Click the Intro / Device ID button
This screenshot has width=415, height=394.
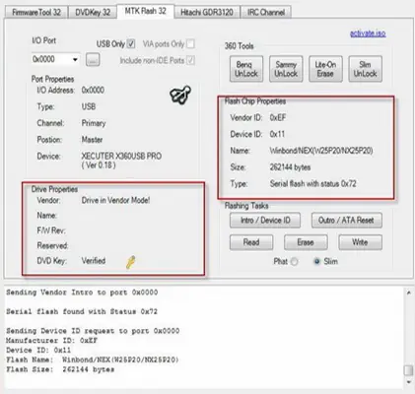(x=265, y=220)
